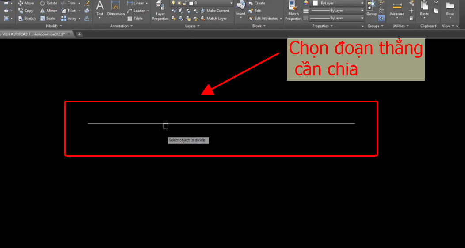Click the line object to divide

click(221, 123)
